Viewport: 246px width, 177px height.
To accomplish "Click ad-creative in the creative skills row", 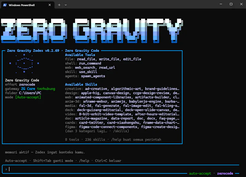I will (96, 89).
